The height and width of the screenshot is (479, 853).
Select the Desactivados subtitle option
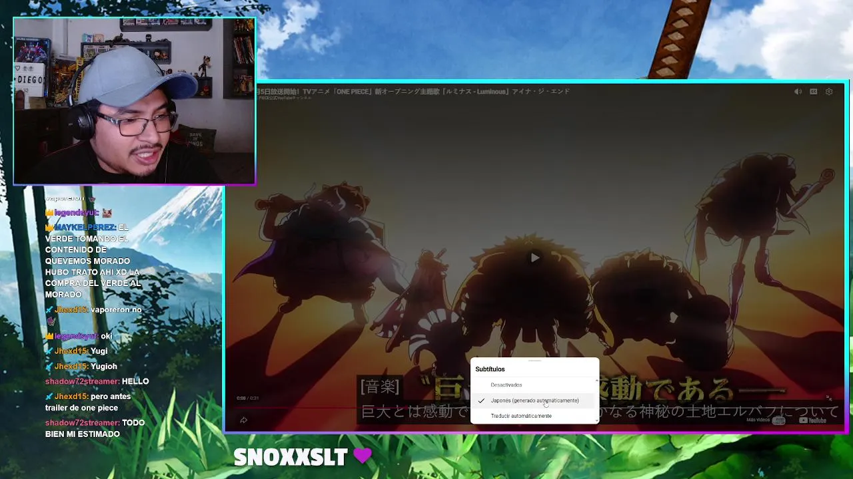(534, 385)
